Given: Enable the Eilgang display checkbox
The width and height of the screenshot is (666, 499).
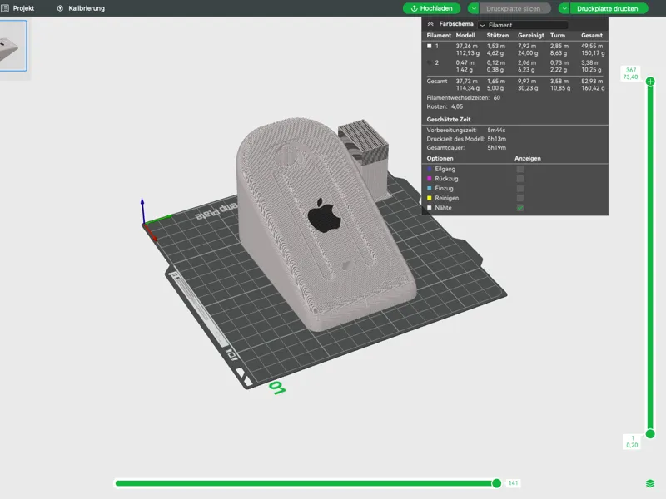Looking at the screenshot, I should 519,169.
